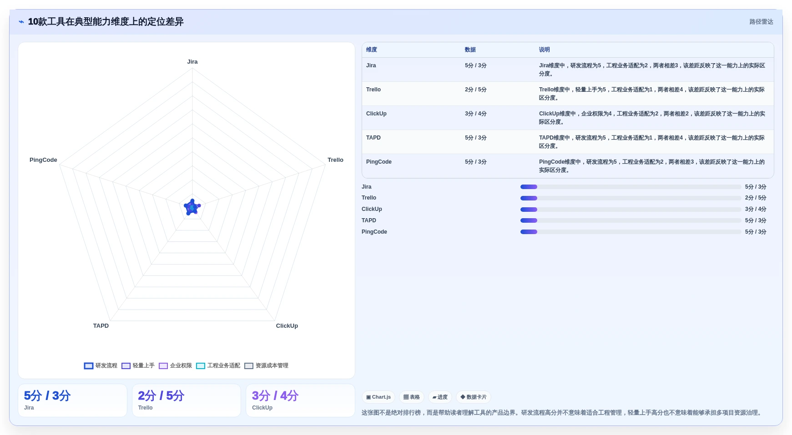Toggle 资源成本管理 legend series

coord(266,365)
